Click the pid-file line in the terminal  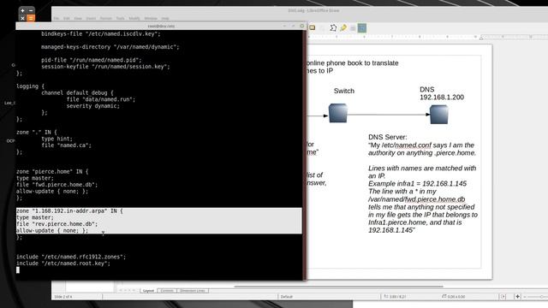tap(92, 60)
